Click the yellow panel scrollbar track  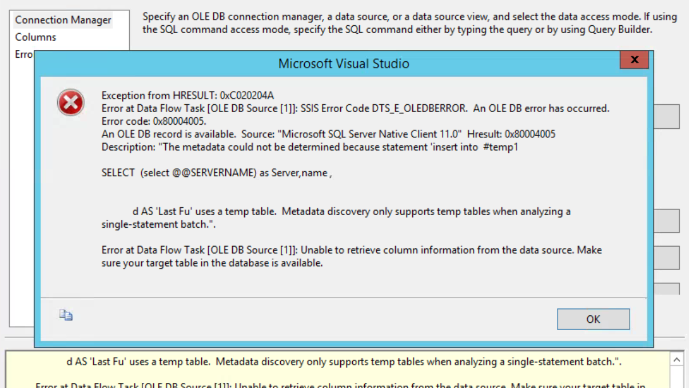pyautogui.click(x=676, y=377)
